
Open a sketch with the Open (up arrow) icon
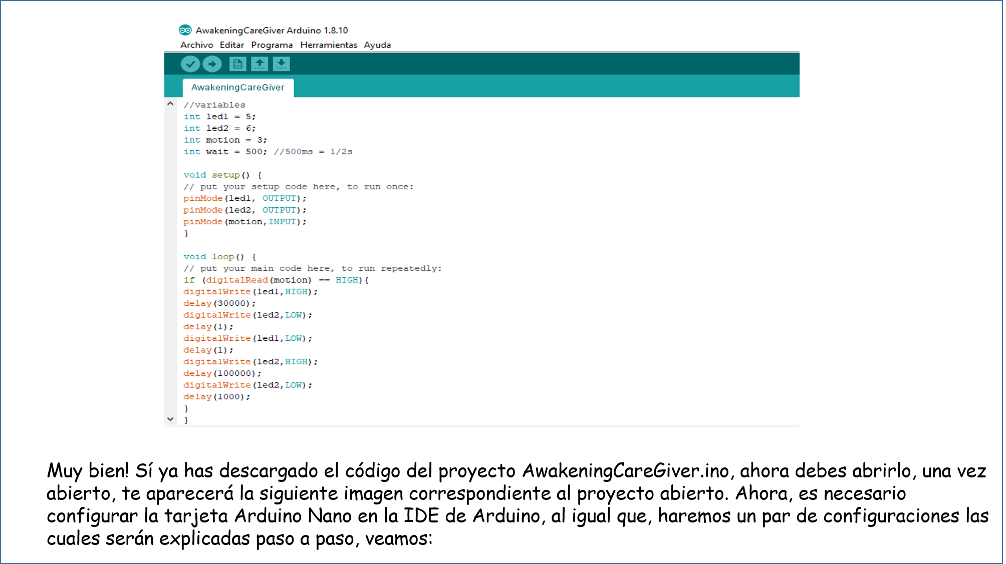point(259,64)
